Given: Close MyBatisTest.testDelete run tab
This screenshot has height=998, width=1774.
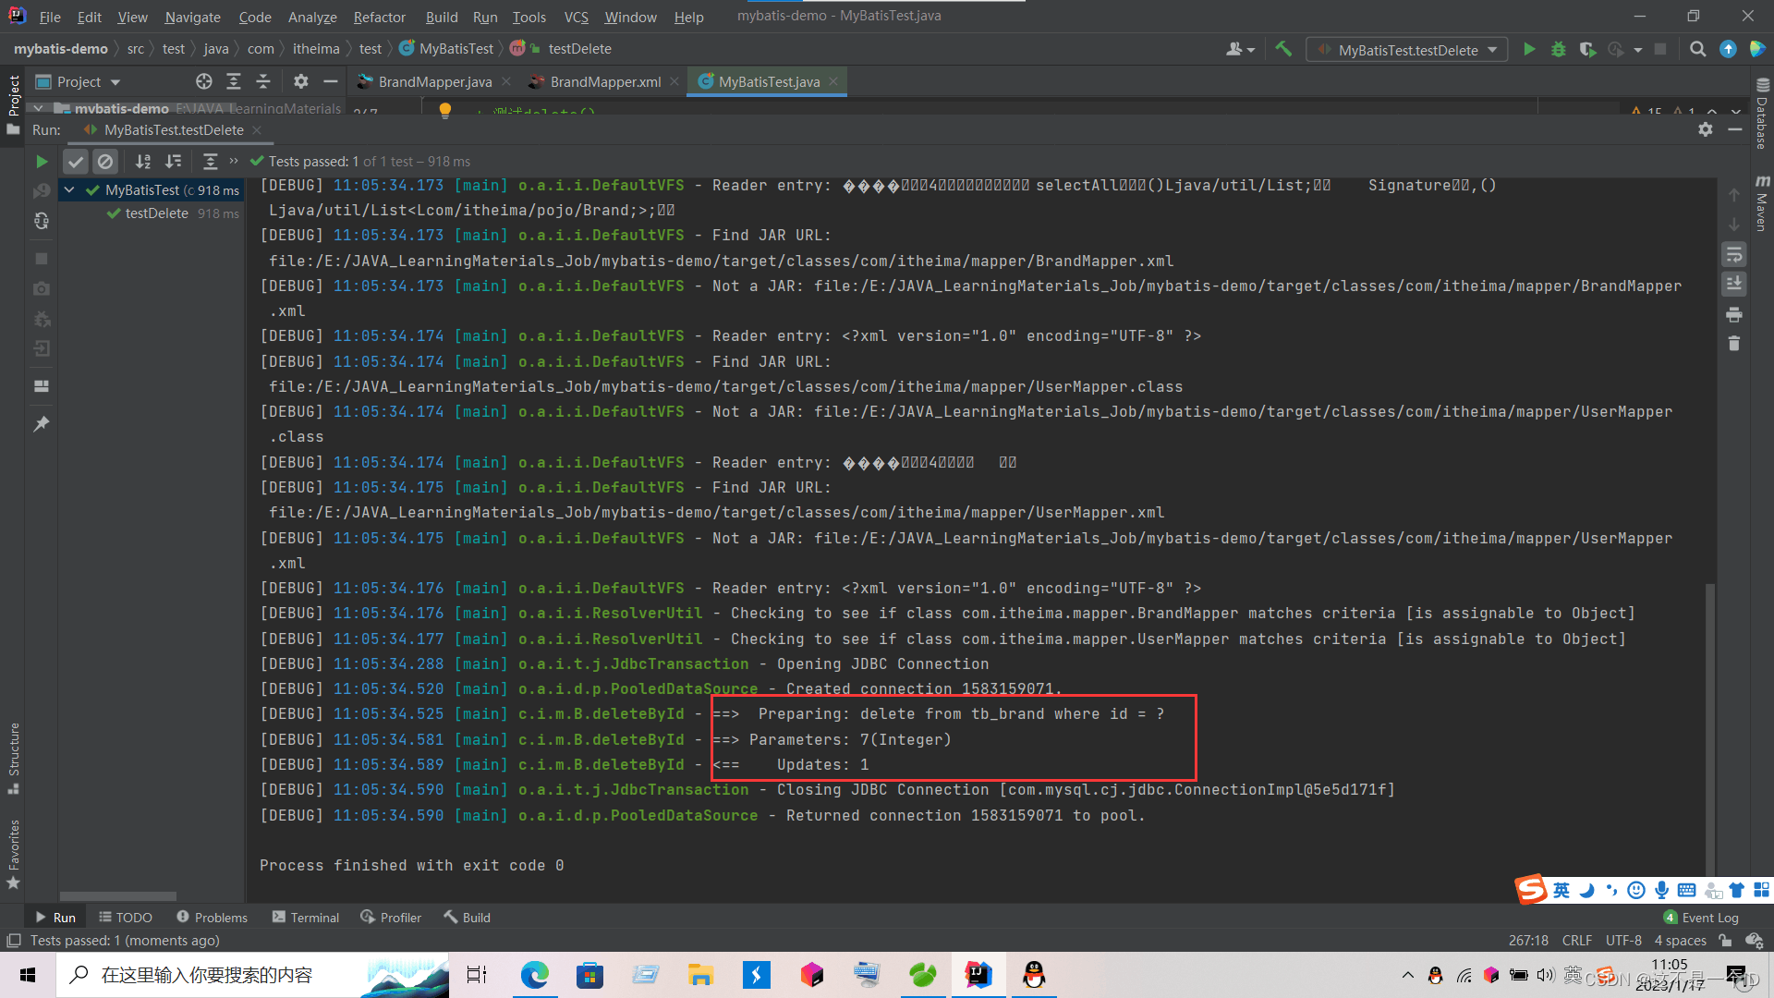Looking at the screenshot, I should 257,130.
